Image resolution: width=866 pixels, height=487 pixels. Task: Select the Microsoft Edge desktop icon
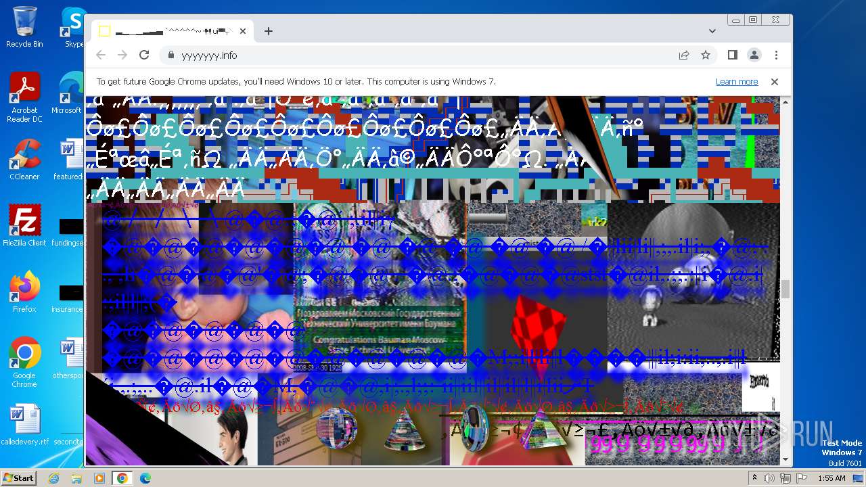[69, 93]
